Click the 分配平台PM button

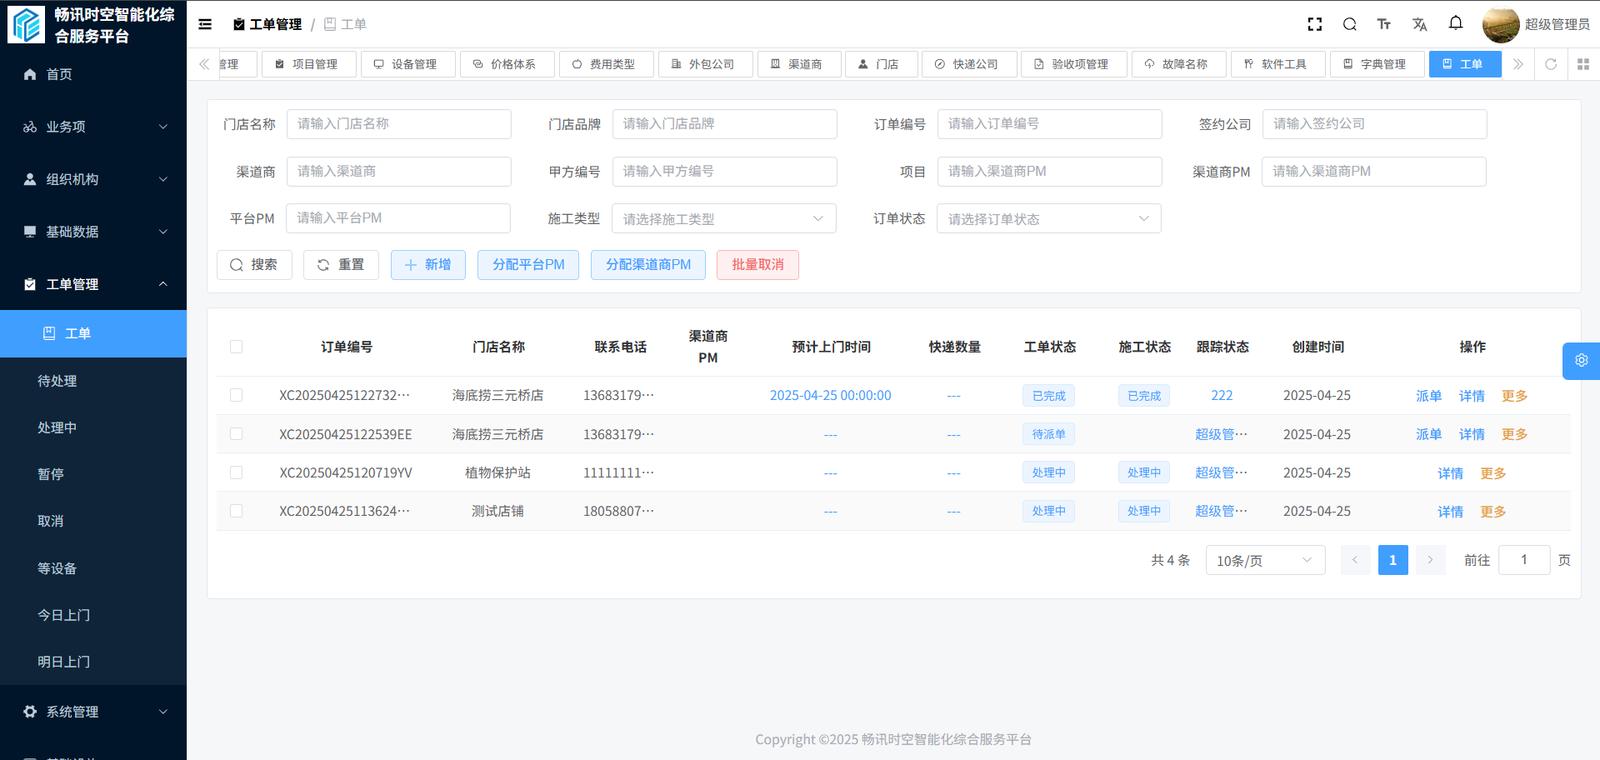528,265
